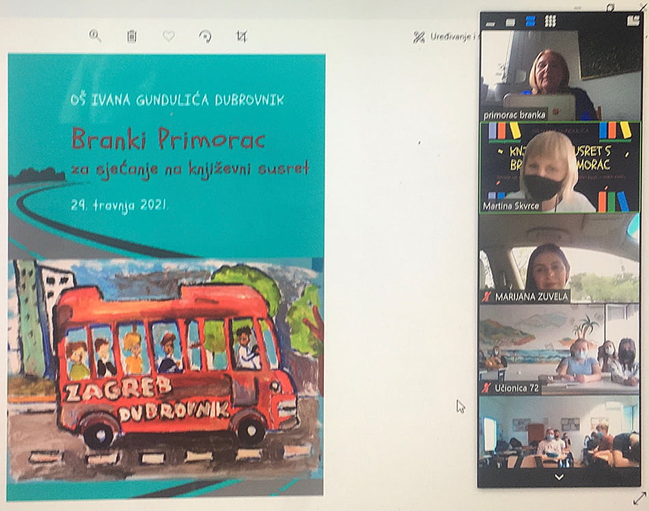
Task: Select the blue stacked video strip view
Action: [x=530, y=22]
